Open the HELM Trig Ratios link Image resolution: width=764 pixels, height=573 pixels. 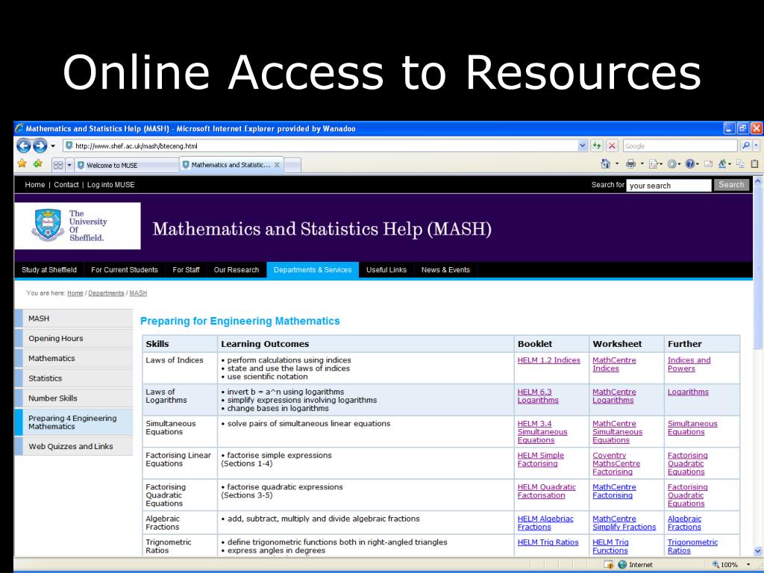click(548, 542)
